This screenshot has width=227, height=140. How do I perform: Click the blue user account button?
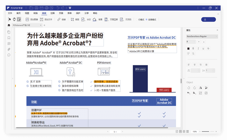[x=208, y=20]
